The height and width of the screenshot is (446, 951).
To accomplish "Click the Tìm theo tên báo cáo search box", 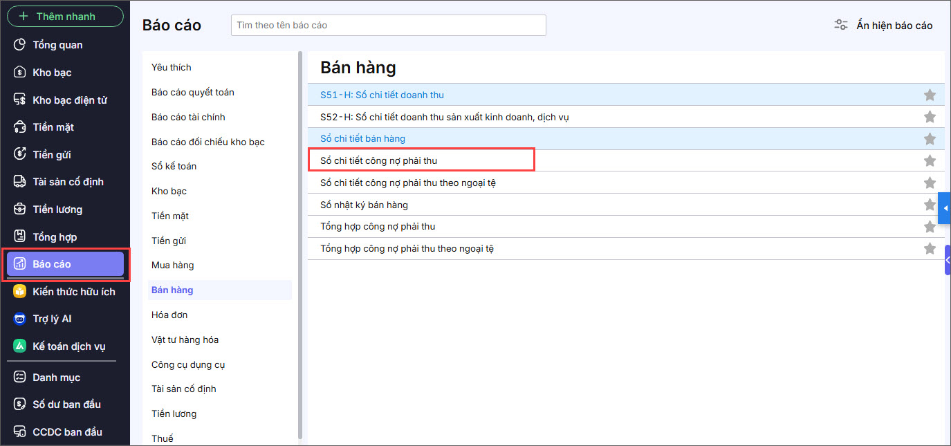I will [x=388, y=26].
